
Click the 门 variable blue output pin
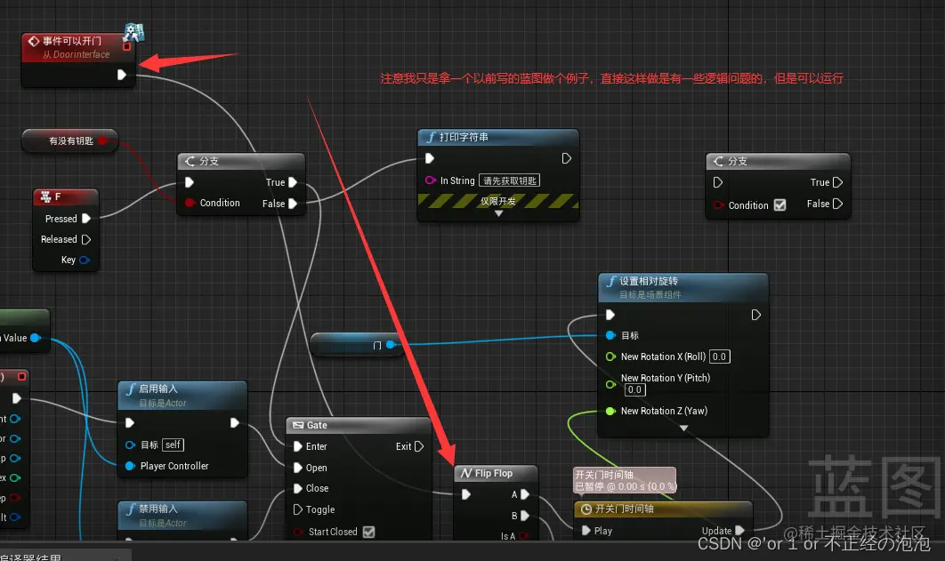(391, 344)
